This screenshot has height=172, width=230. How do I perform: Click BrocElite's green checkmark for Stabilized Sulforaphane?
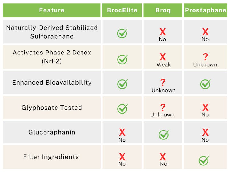122,33
